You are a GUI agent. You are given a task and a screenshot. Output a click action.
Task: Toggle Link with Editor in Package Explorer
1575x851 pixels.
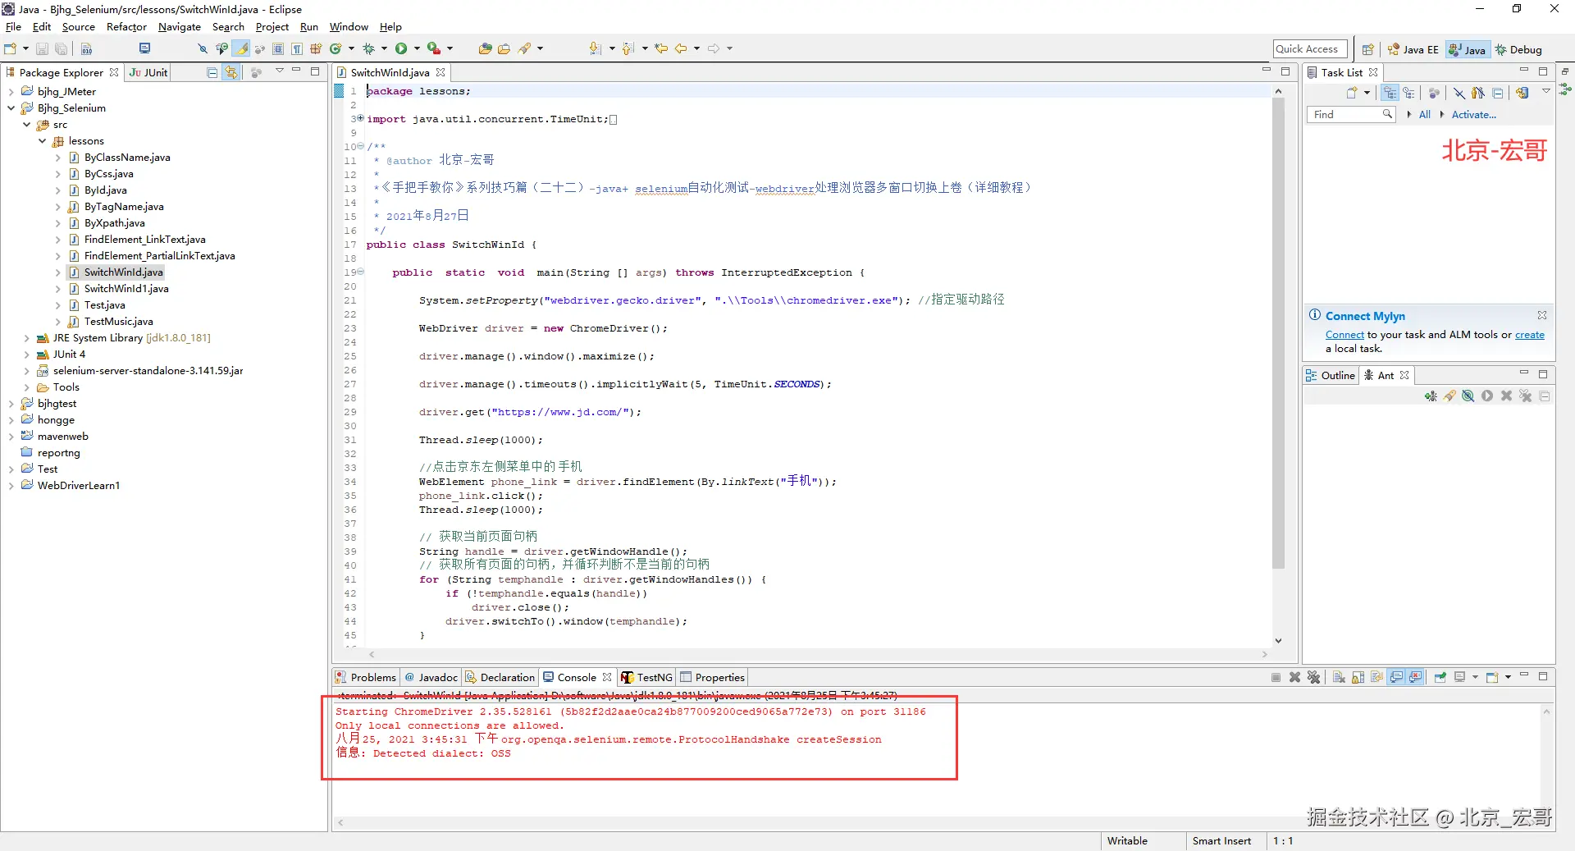tap(231, 72)
